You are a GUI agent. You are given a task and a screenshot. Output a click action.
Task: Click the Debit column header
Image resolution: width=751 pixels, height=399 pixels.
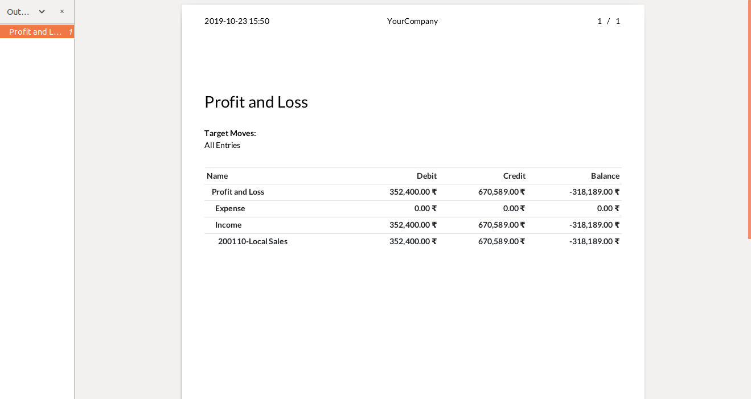(426, 176)
